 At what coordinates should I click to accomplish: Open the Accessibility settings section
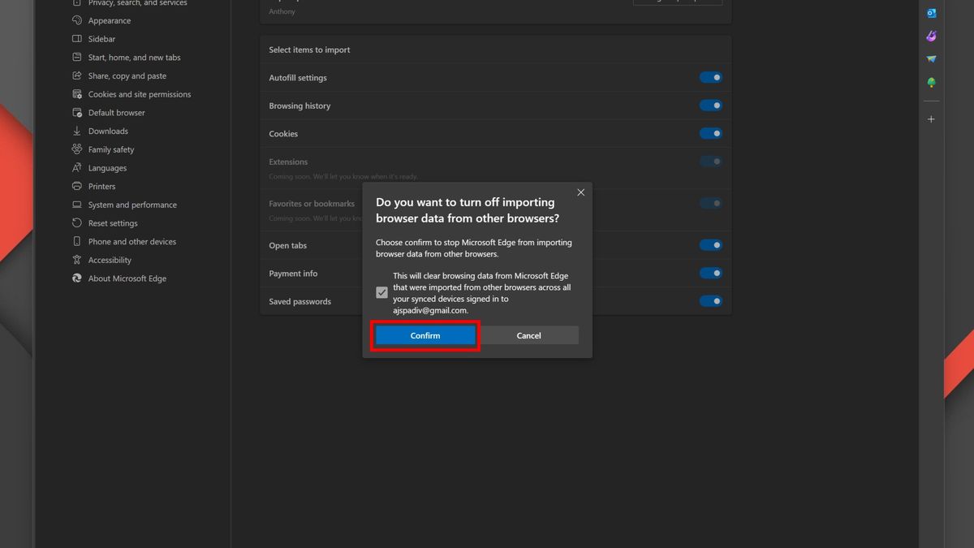pos(108,260)
